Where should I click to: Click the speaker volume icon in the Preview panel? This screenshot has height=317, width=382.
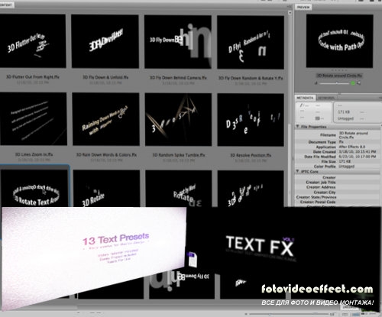[359, 83]
